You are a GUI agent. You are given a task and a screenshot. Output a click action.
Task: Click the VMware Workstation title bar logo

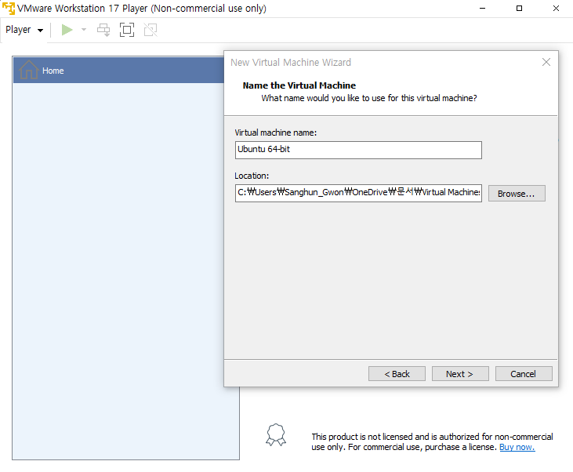9,8
